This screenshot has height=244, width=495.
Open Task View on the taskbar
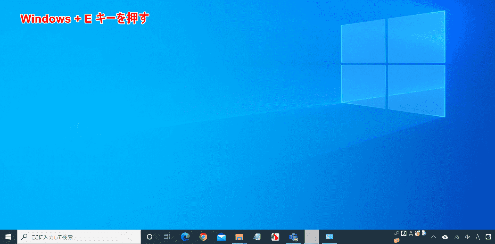[167, 237]
